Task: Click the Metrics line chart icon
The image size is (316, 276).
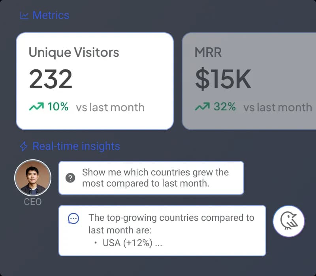Action: pyautogui.click(x=24, y=15)
